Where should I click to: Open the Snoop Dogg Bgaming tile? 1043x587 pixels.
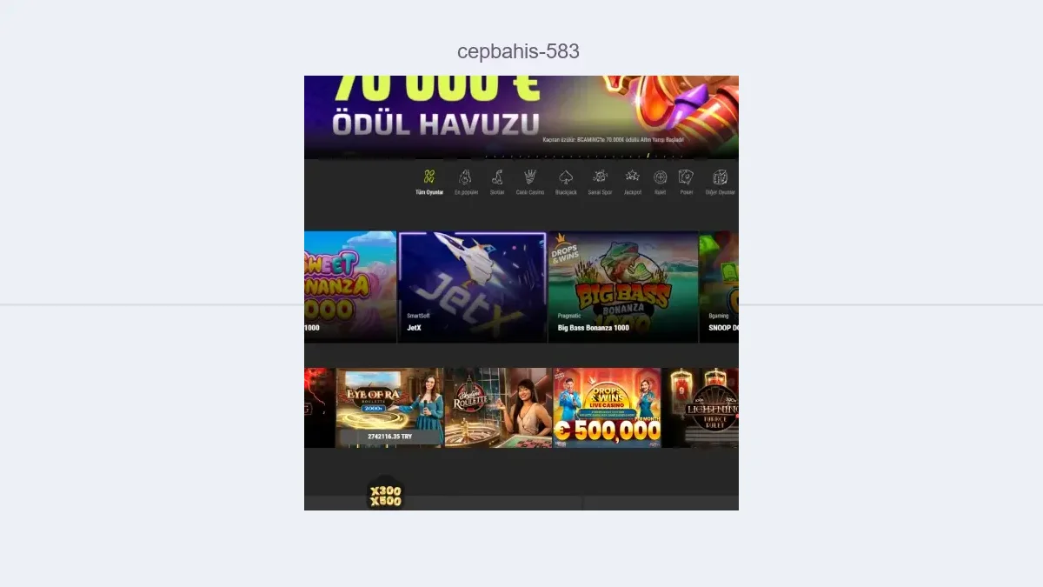click(719, 287)
